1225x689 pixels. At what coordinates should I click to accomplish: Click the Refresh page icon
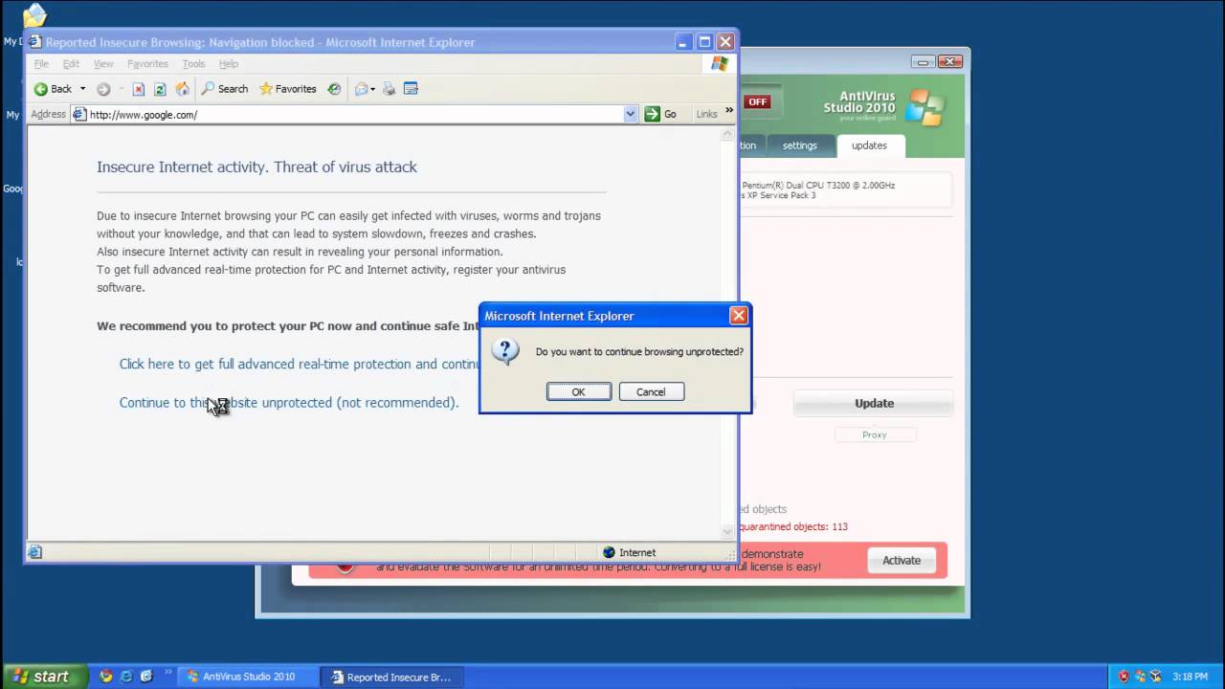tap(160, 89)
